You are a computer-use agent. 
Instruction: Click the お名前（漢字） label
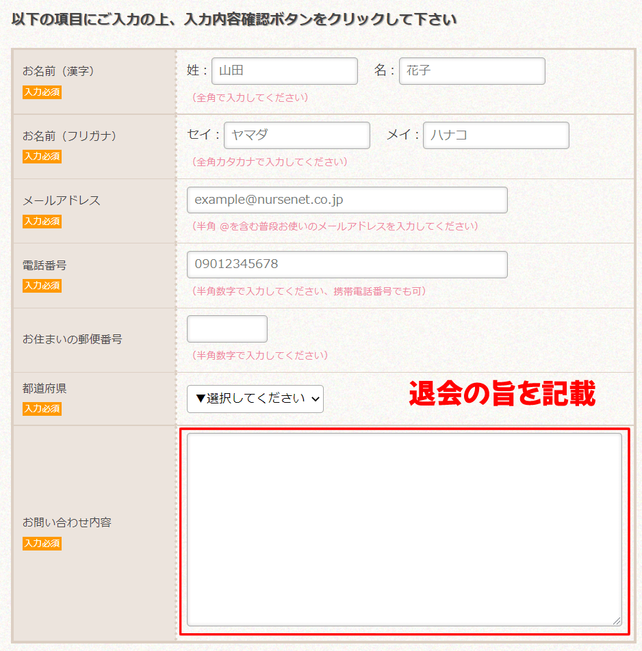coord(58,71)
